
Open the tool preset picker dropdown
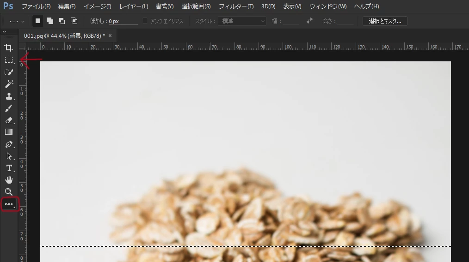[17, 21]
